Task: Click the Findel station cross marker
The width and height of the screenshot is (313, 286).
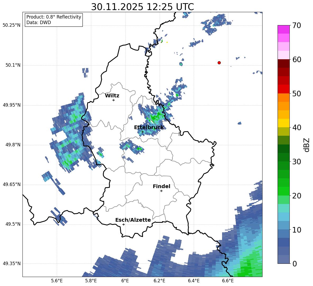Action: pyautogui.click(x=161, y=191)
